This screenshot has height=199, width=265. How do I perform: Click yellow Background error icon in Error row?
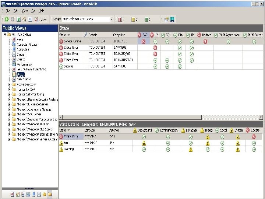pos(144,143)
